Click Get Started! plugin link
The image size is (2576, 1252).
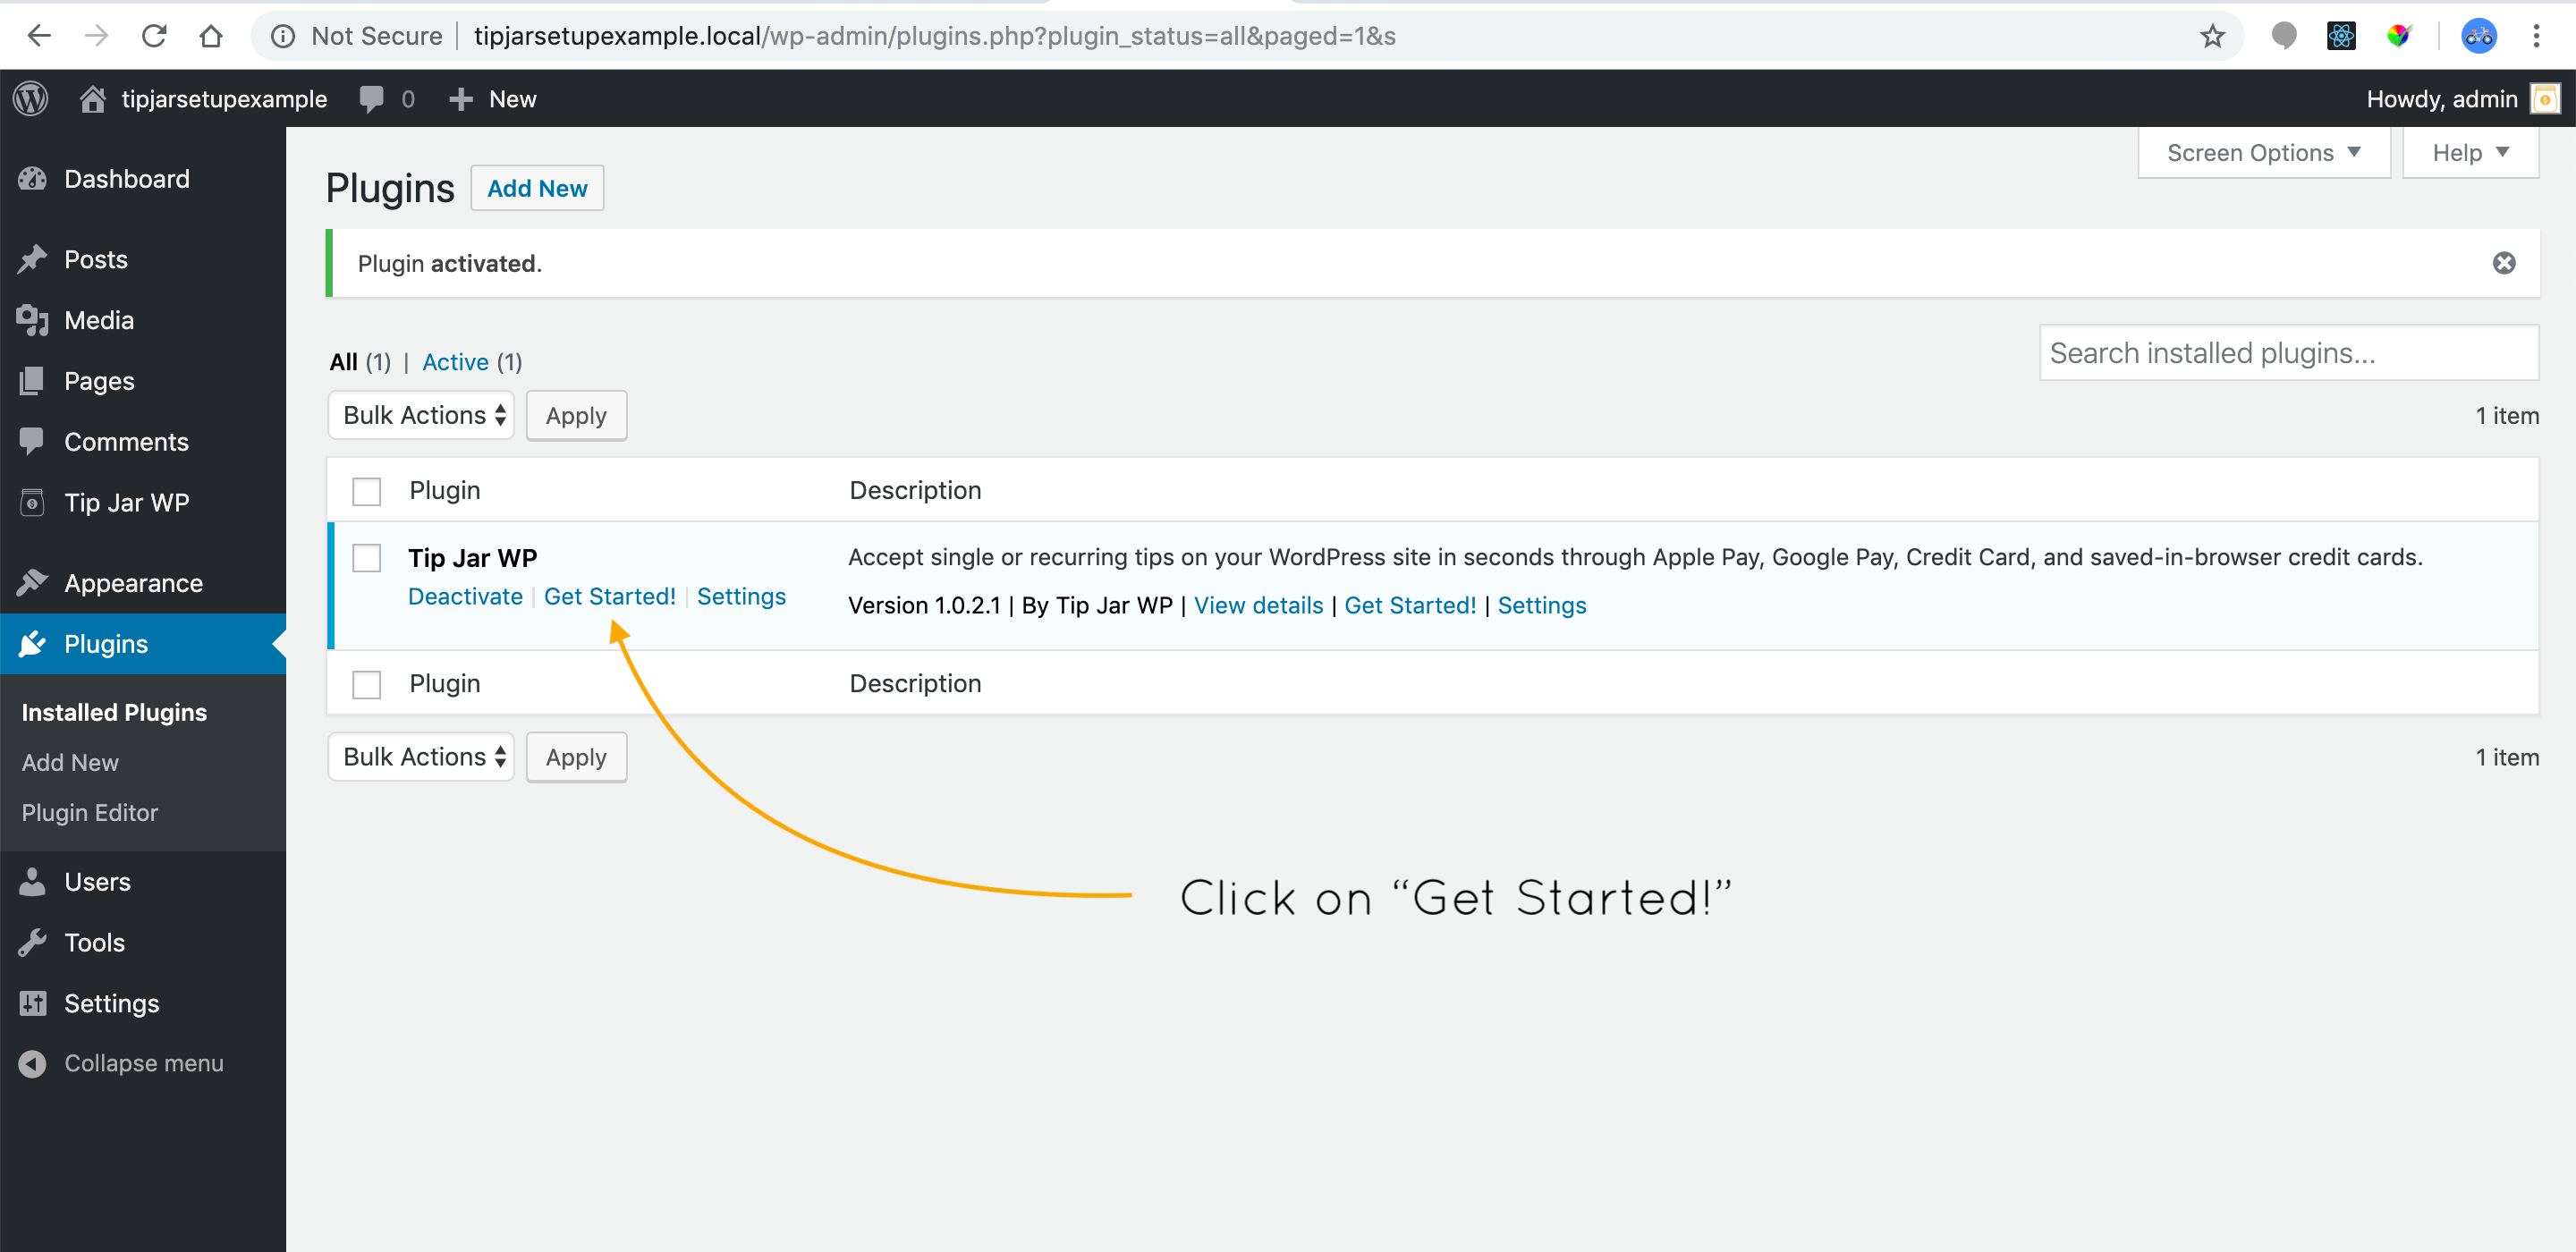[x=609, y=596]
